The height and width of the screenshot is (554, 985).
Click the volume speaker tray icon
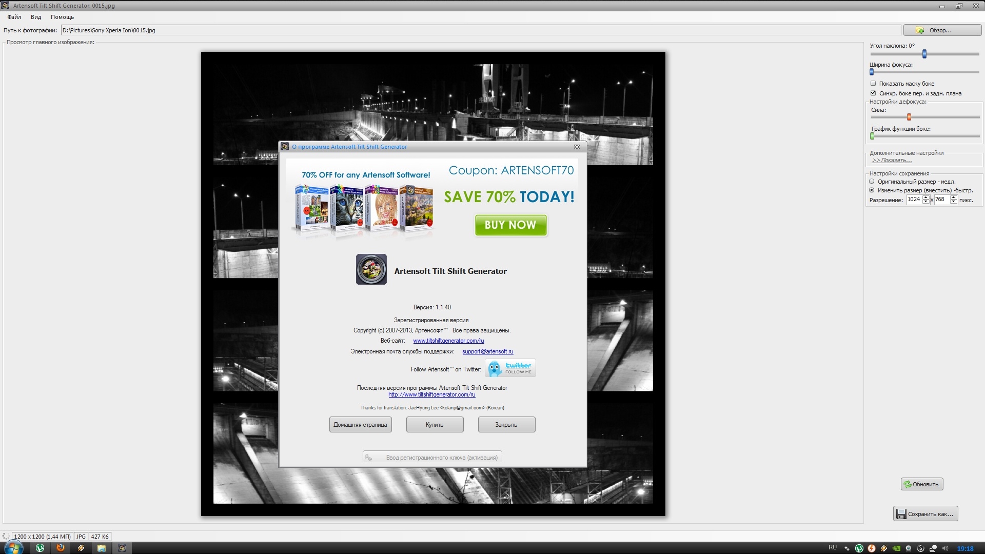945,548
